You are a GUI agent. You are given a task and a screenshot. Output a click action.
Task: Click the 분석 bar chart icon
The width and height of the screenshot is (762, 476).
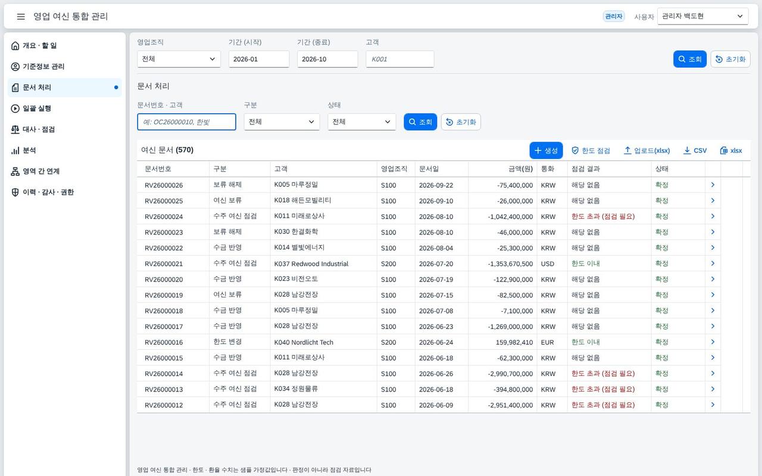[15, 151]
